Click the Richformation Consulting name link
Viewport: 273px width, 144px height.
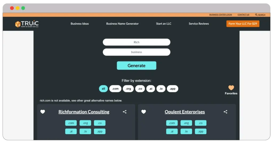(x=84, y=112)
